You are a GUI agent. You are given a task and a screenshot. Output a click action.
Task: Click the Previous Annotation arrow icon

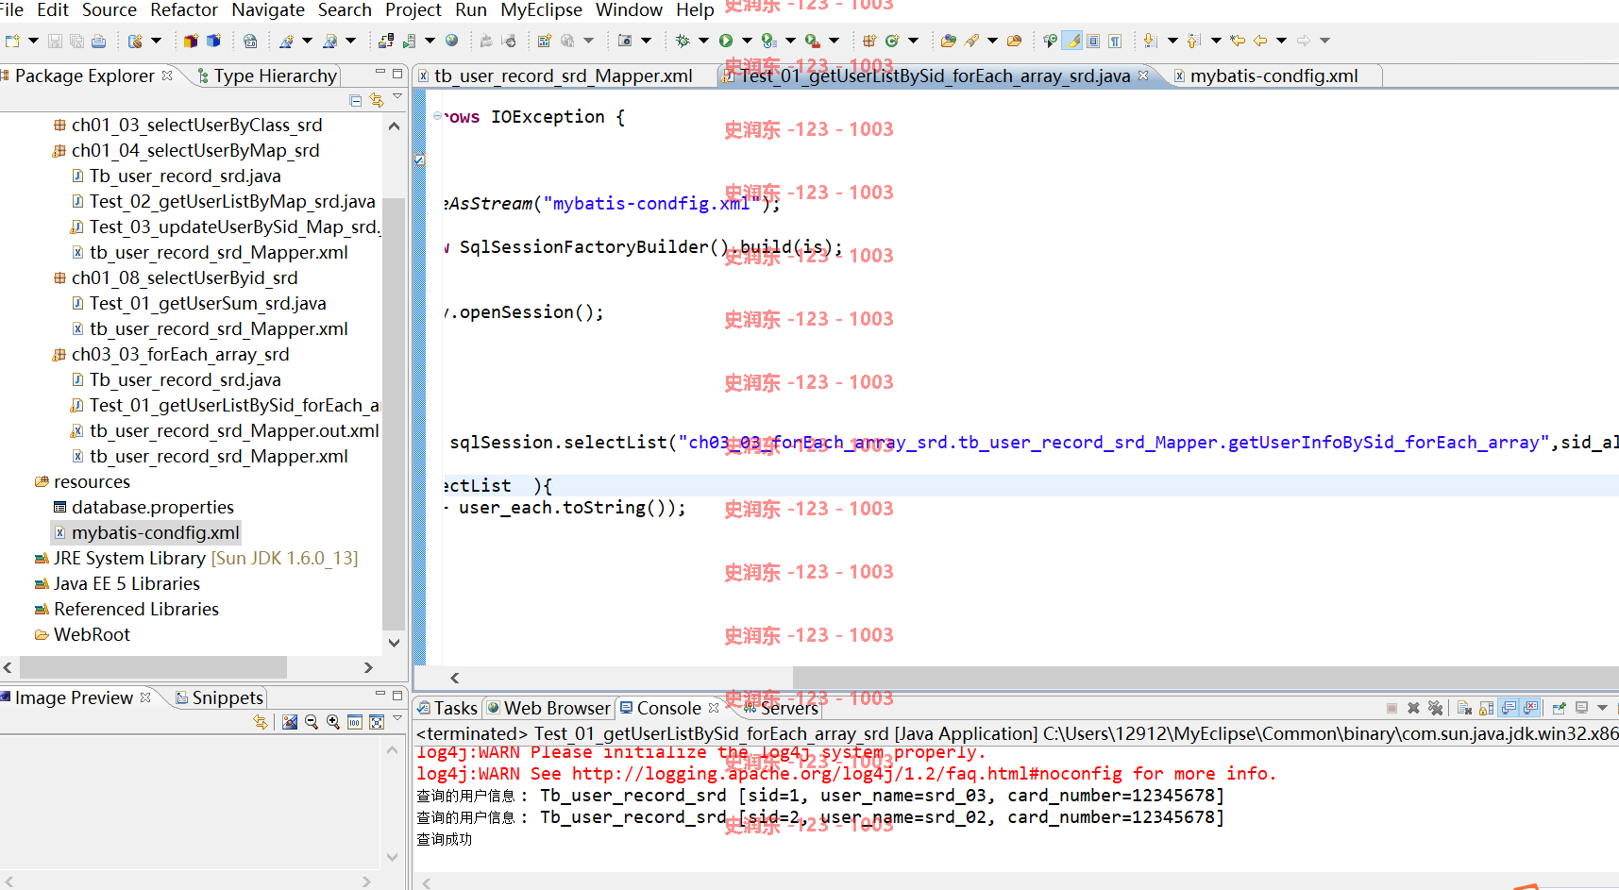1193,41
